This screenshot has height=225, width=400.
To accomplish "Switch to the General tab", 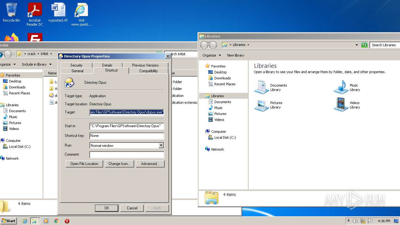I will [77, 71].
